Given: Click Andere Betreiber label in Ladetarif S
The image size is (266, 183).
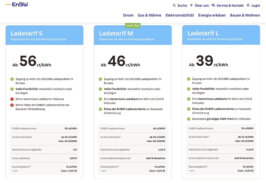Looking at the screenshot, I should [x=22, y=137].
